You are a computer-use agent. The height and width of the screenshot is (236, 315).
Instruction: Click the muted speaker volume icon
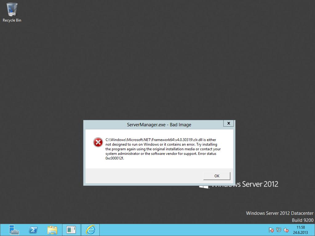(286, 230)
